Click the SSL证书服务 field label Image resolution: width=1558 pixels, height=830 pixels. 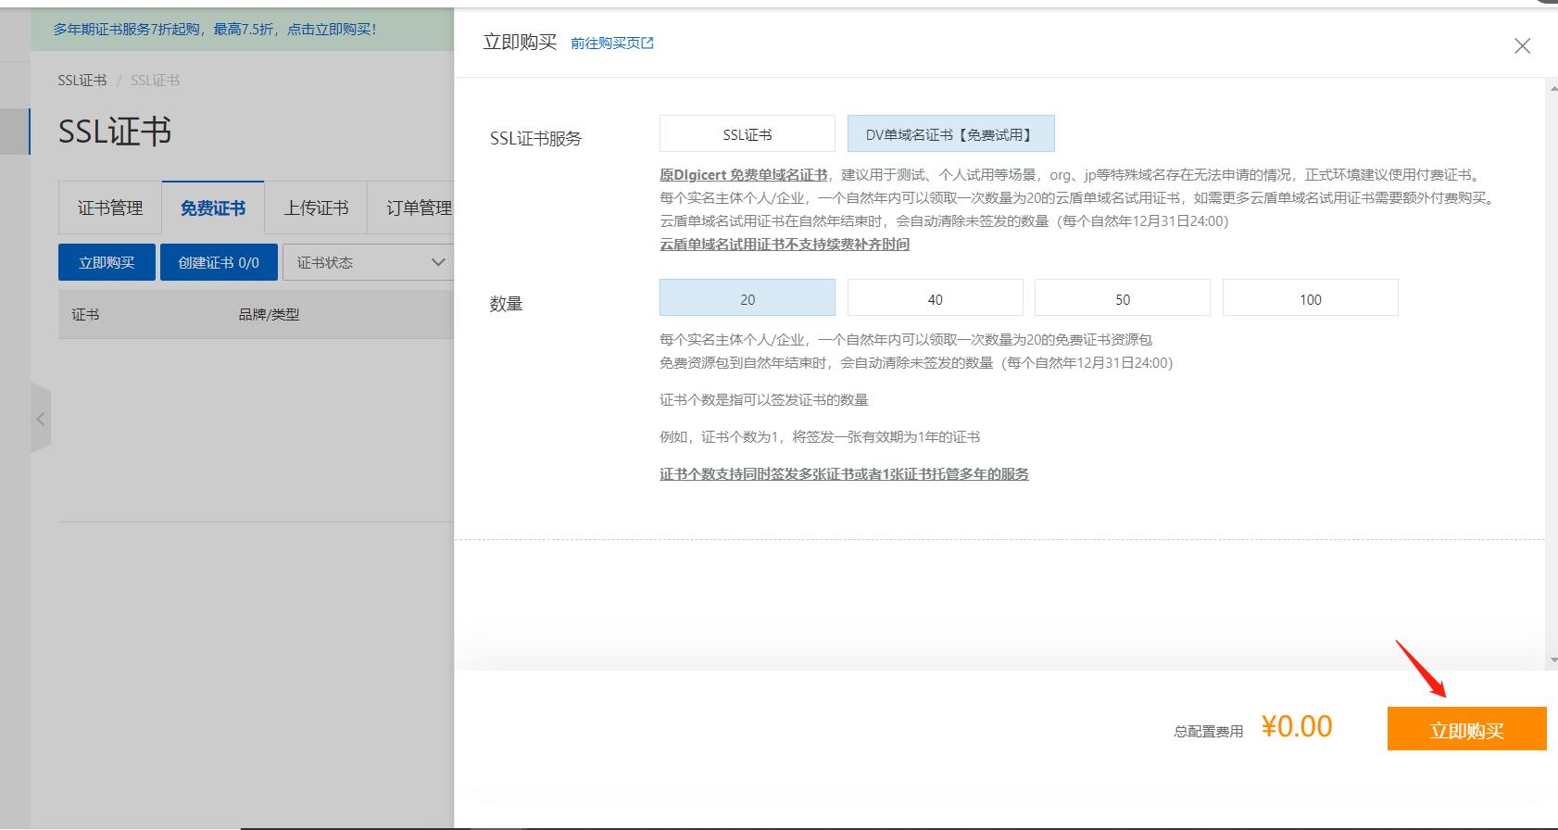coord(535,139)
